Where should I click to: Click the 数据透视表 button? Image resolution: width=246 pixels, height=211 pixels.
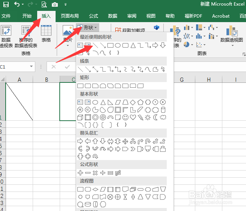[6, 36]
